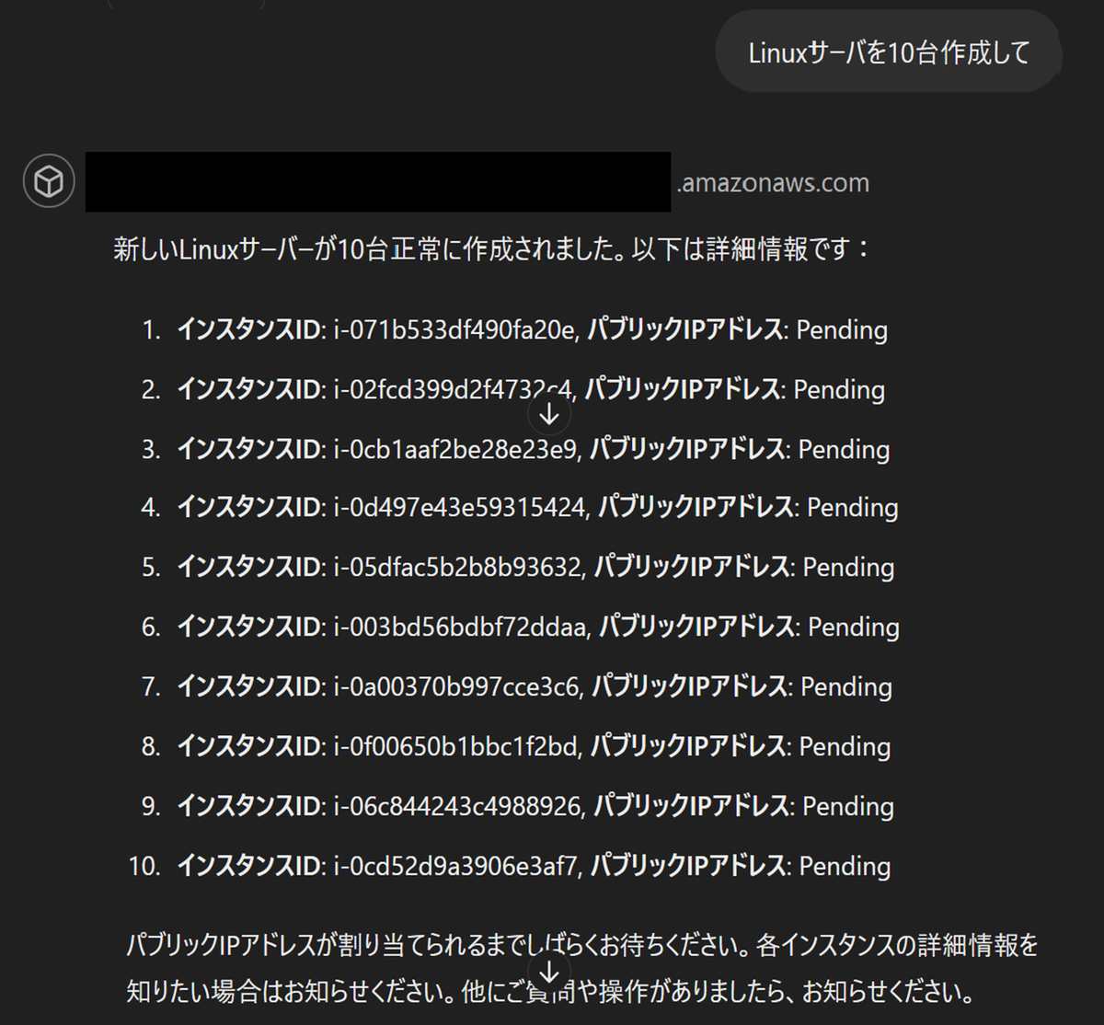
Task: Click the "パブリックIPアドレス" label in row 7
Action: pos(689,686)
